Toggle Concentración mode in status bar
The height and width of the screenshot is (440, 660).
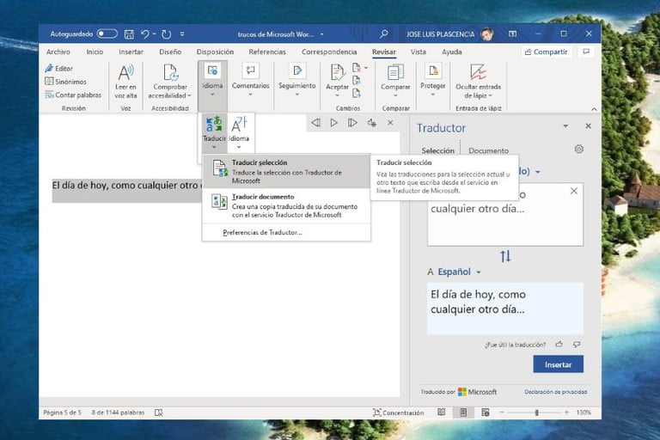click(x=397, y=412)
